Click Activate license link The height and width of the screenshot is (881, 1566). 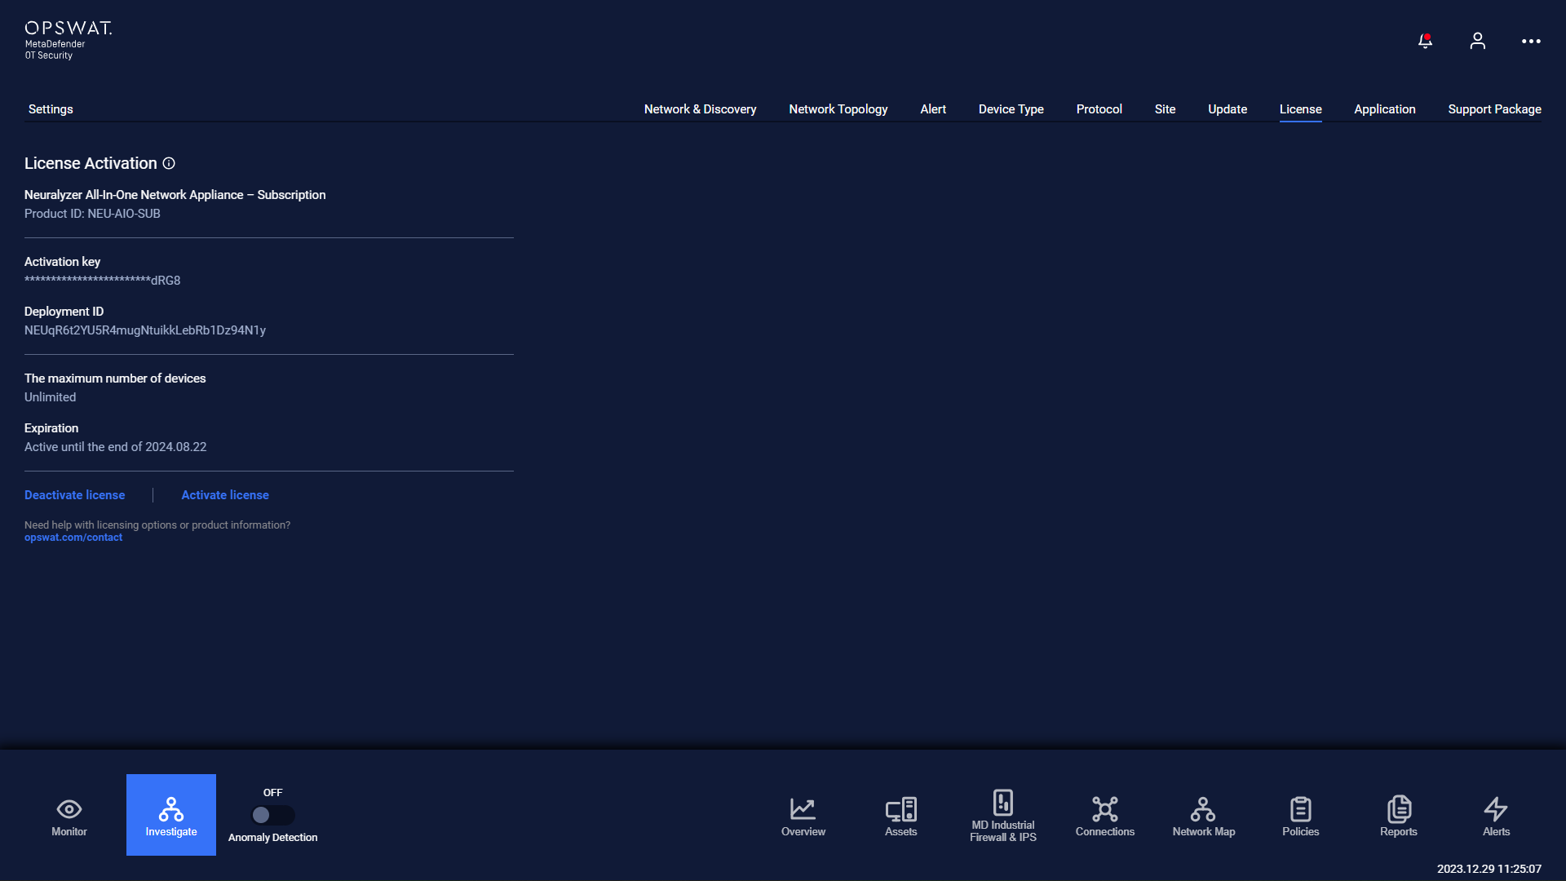pyautogui.click(x=225, y=495)
